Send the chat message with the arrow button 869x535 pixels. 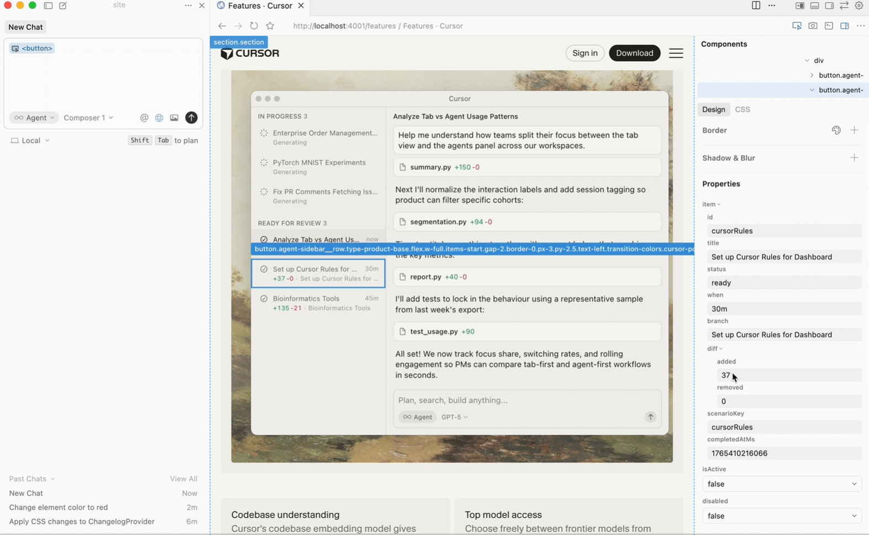191,118
